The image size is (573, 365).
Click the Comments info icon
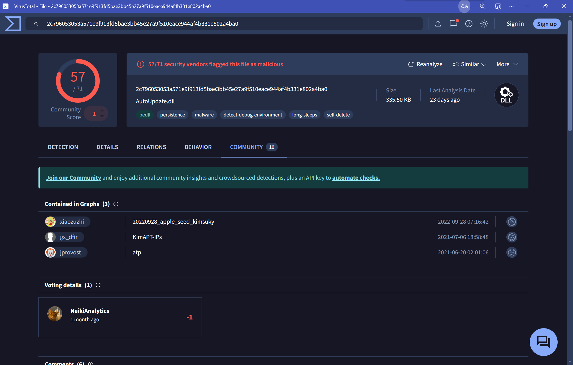click(x=91, y=363)
